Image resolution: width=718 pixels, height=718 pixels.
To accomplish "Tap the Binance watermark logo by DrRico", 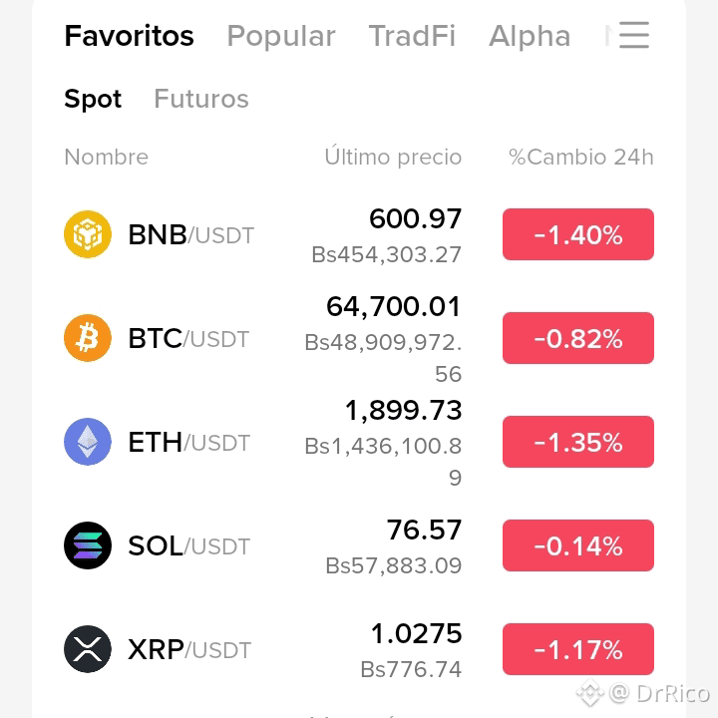I will coord(590,693).
